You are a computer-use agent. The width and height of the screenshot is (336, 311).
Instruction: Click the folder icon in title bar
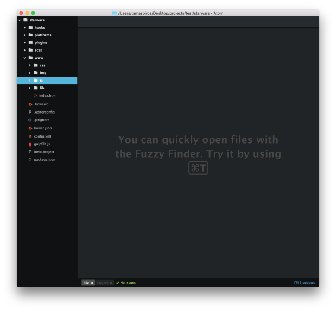(115, 13)
